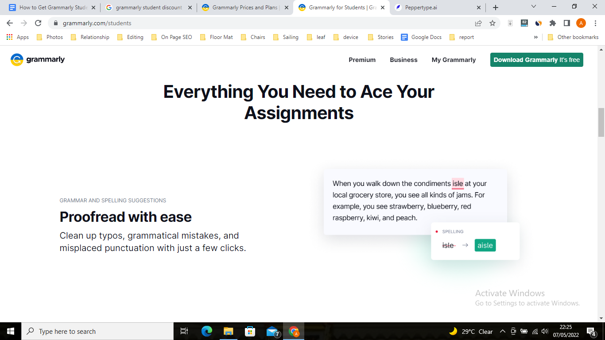Open a new browser tab

tap(496, 8)
